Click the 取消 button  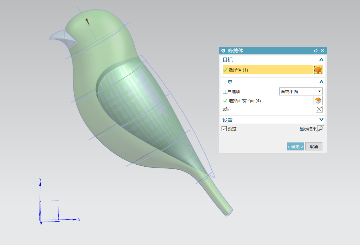tap(314, 146)
